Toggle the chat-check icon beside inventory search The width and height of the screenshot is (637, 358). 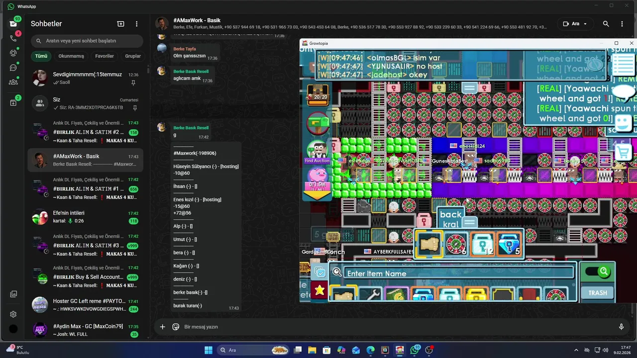(x=319, y=272)
